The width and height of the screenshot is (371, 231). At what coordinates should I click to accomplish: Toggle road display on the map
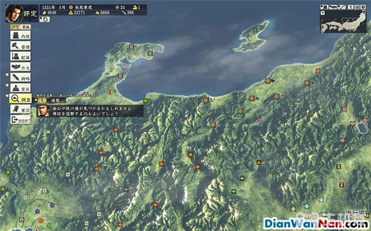[x=341, y=7]
